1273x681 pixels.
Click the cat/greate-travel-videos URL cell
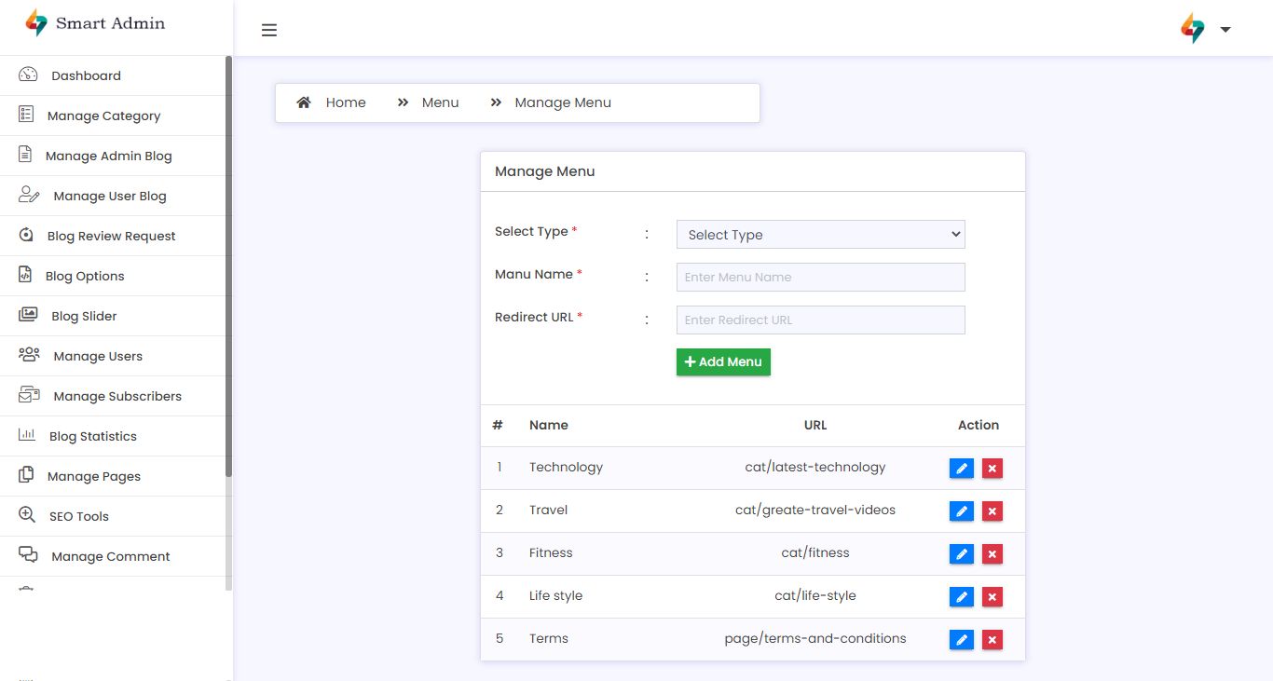(815, 510)
